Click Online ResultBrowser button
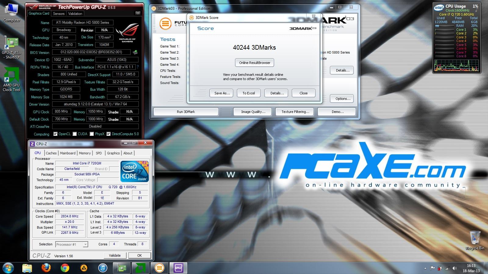The image size is (488, 274). click(255, 63)
